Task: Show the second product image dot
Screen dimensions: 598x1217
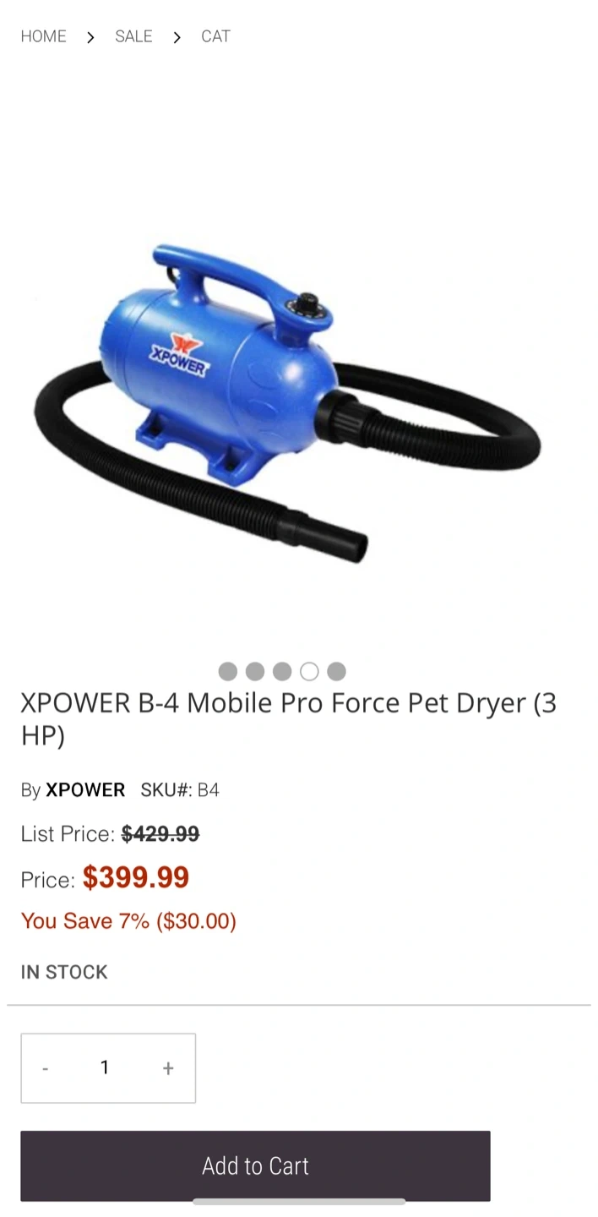Action: (255, 671)
